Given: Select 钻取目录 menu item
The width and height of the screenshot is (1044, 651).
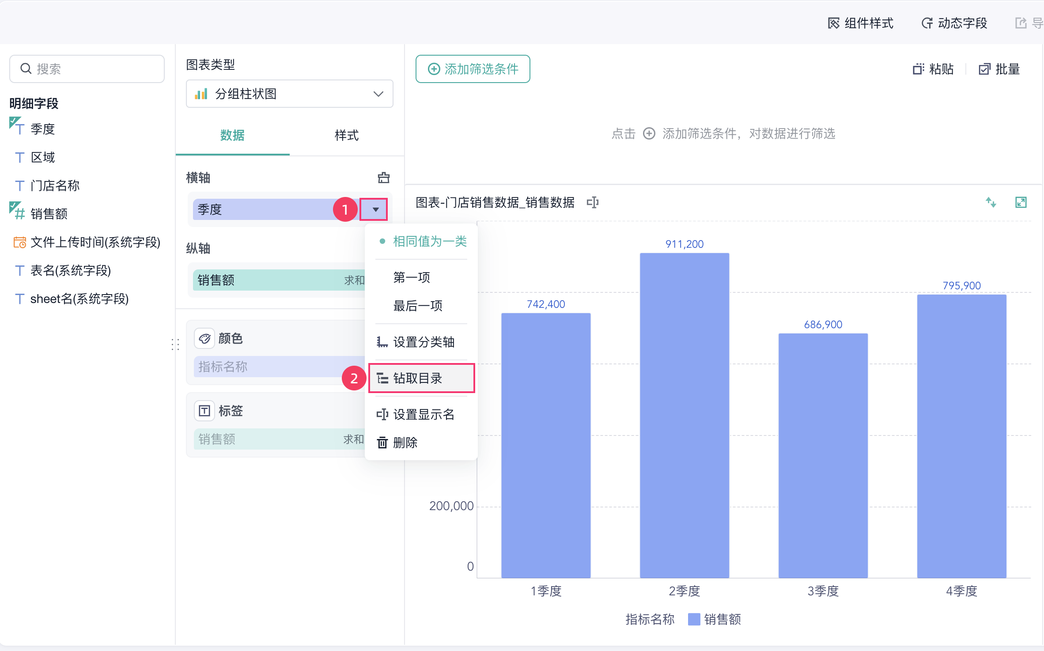Looking at the screenshot, I should click(x=422, y=378).
